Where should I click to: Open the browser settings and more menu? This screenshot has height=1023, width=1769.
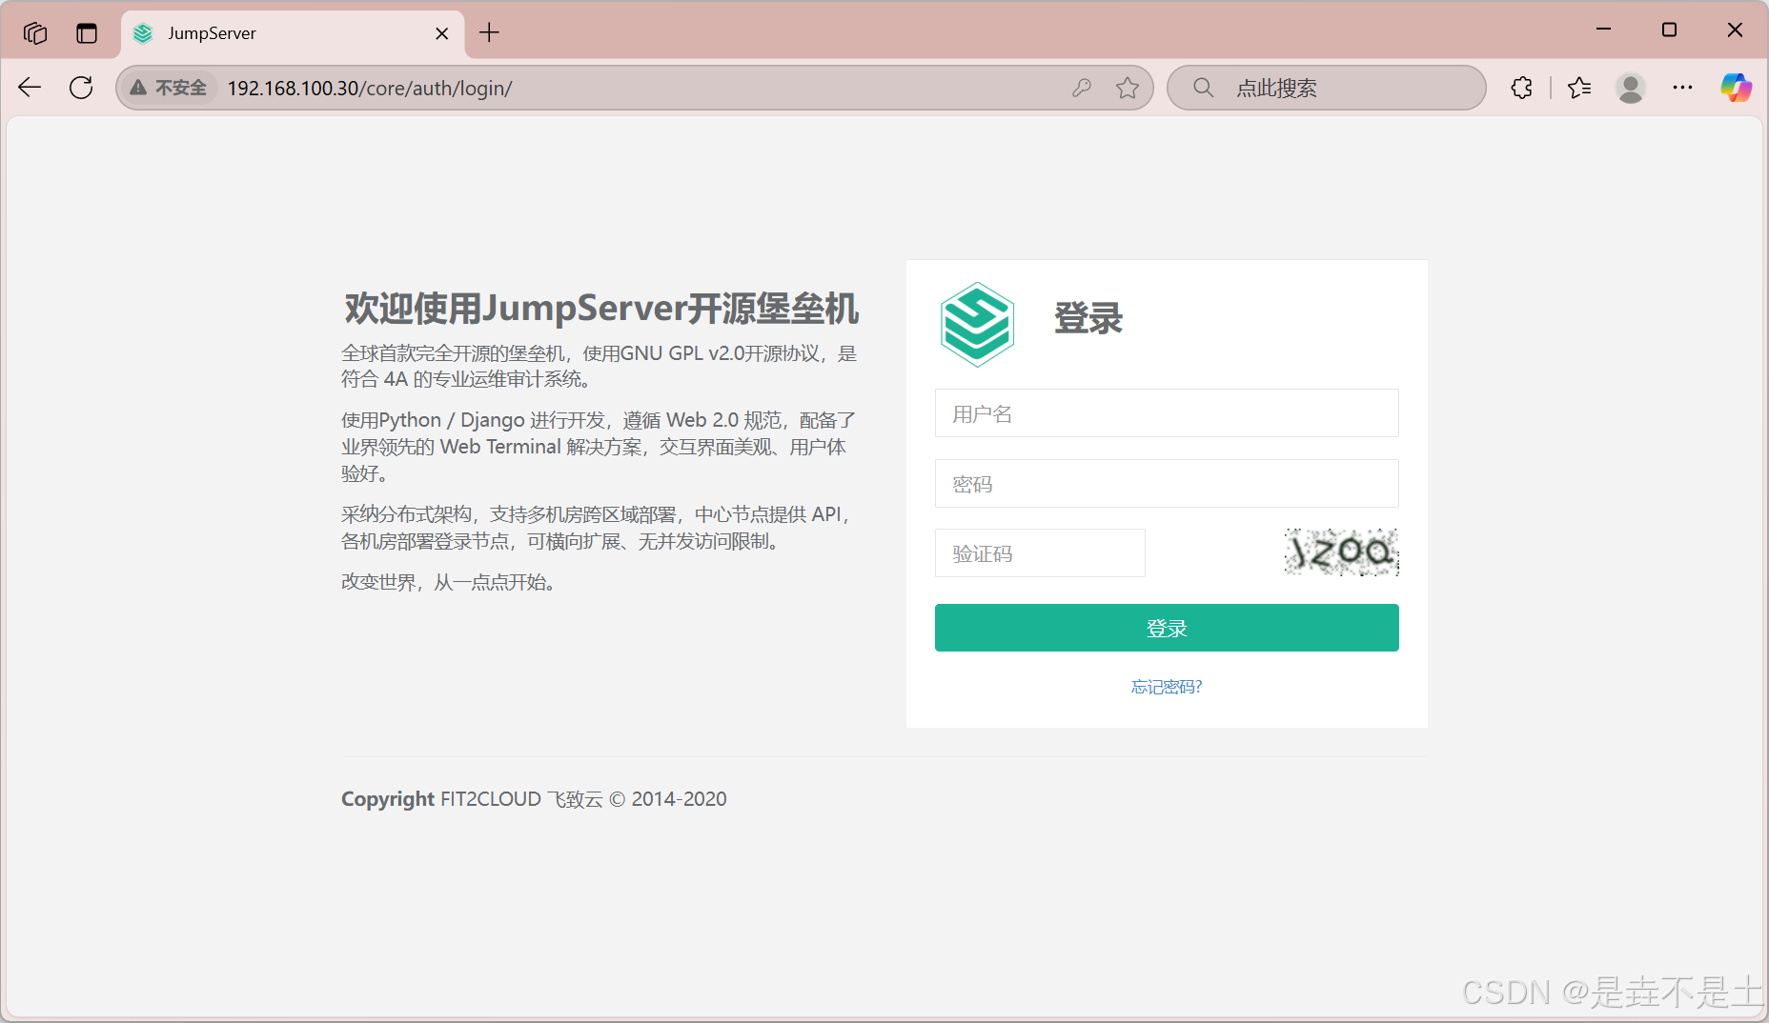[x=1682, y=88]
